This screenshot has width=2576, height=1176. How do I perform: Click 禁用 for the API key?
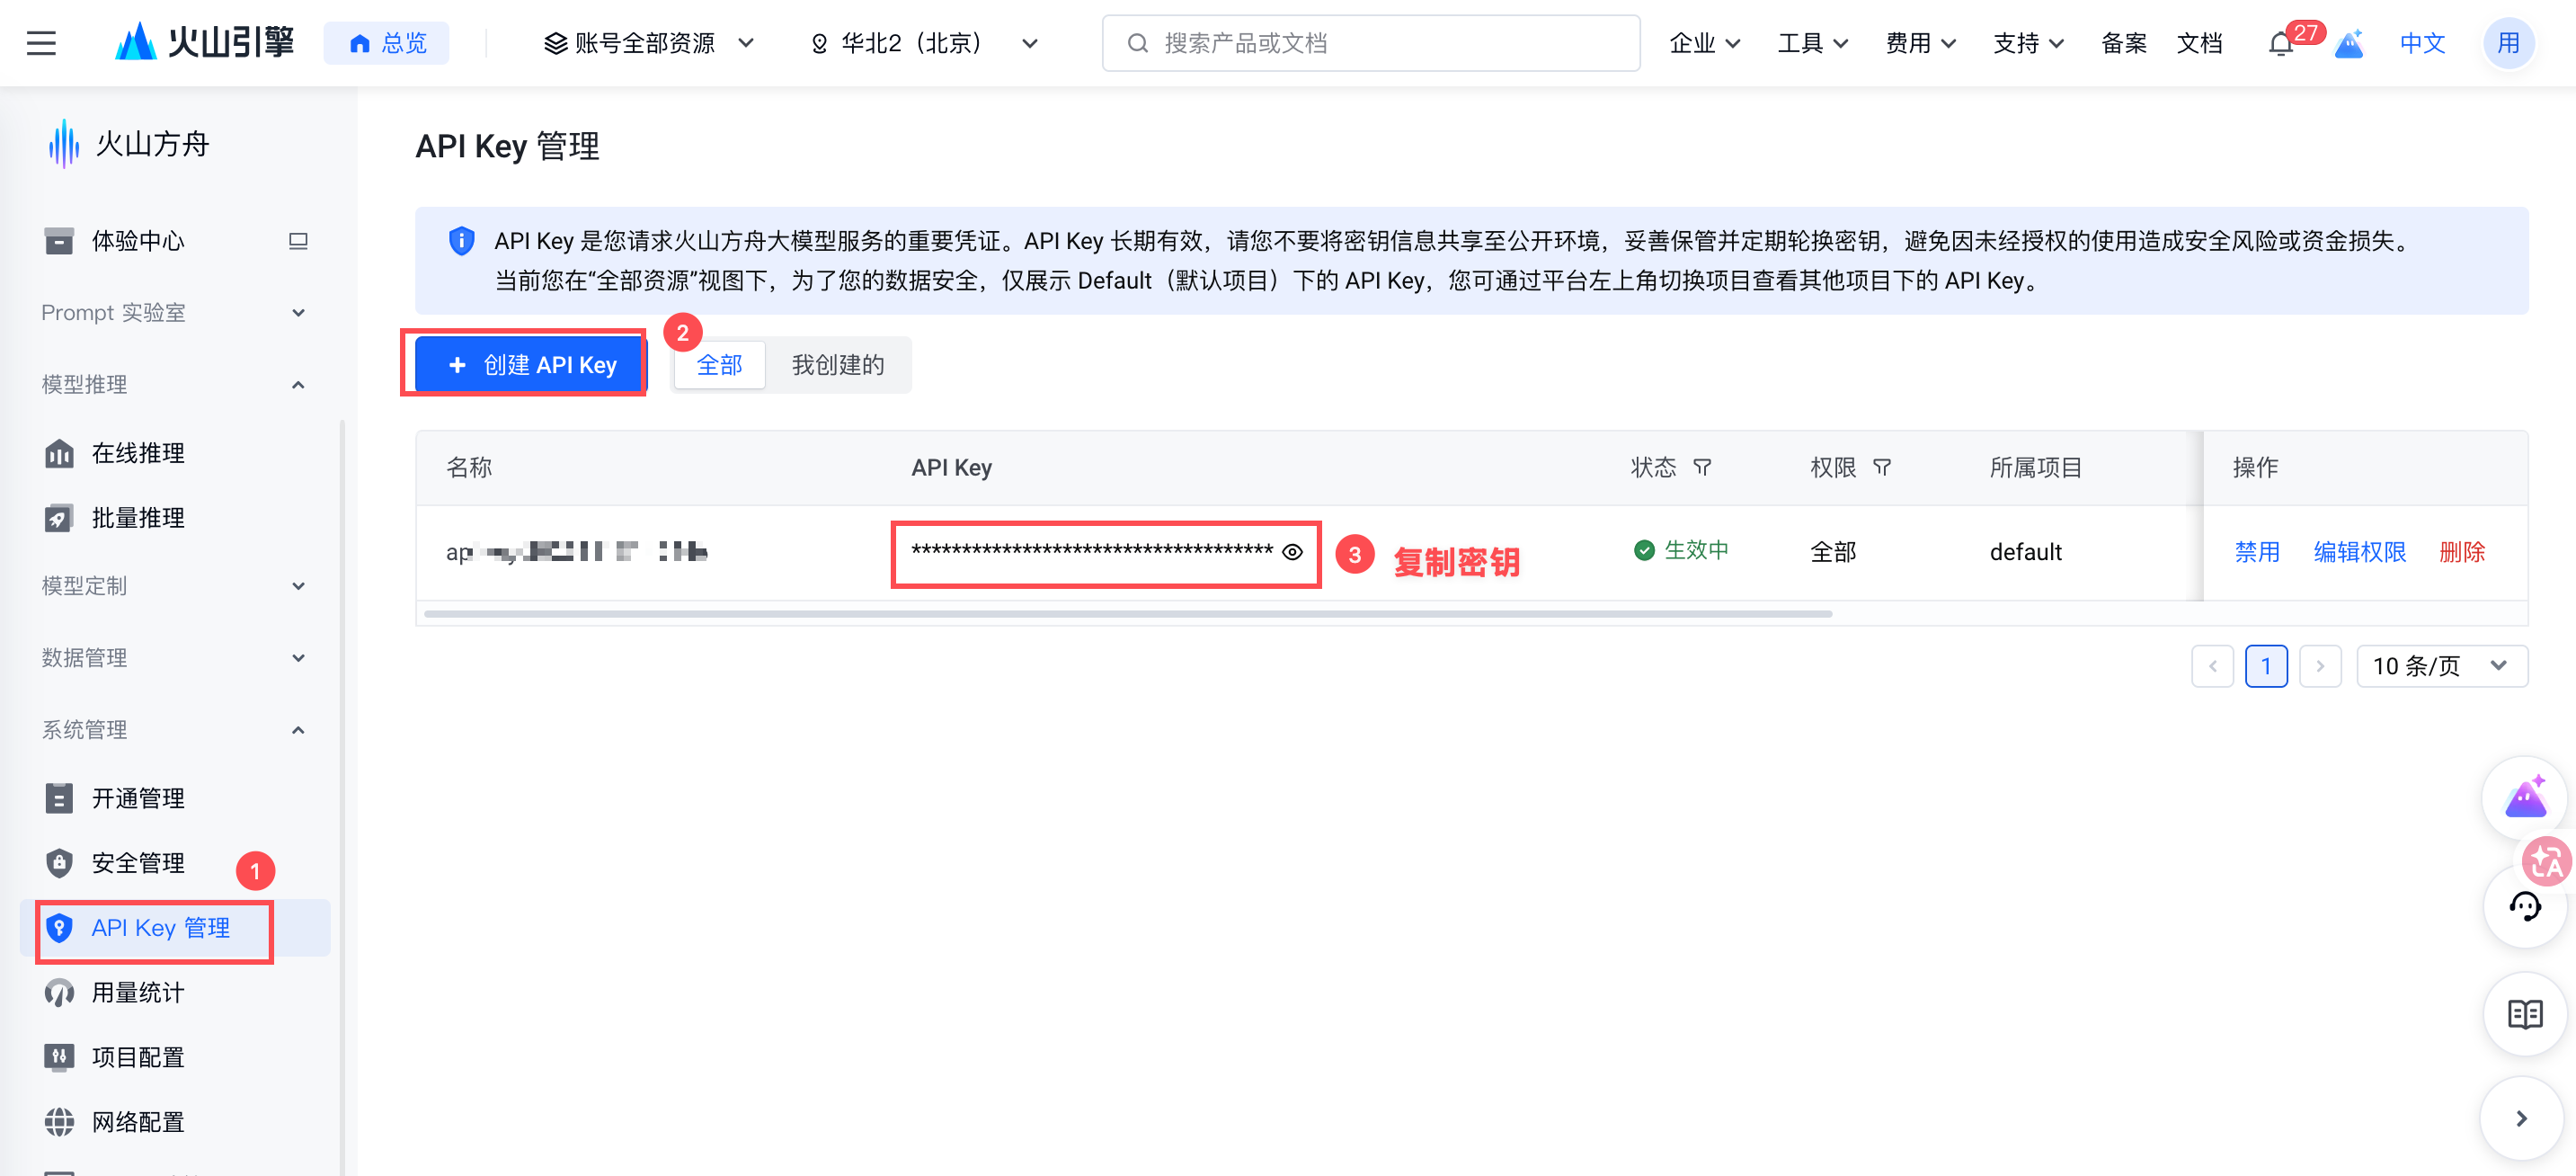pyautogui.click(x=2257, y=552)
